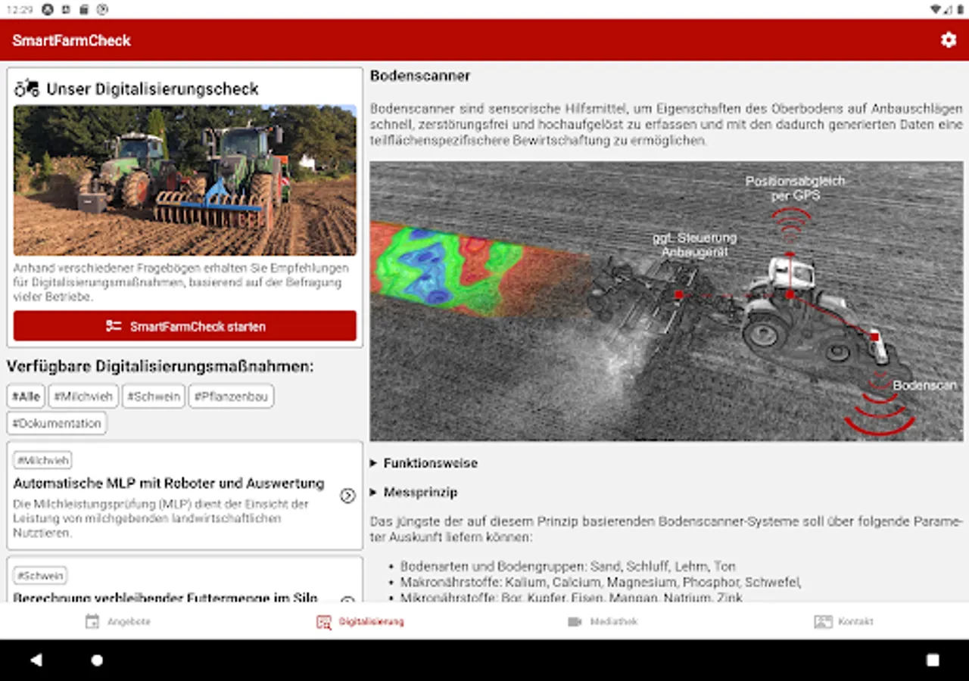Click the Bodenarten und Bodengruppen bullet line

(568, 566)
